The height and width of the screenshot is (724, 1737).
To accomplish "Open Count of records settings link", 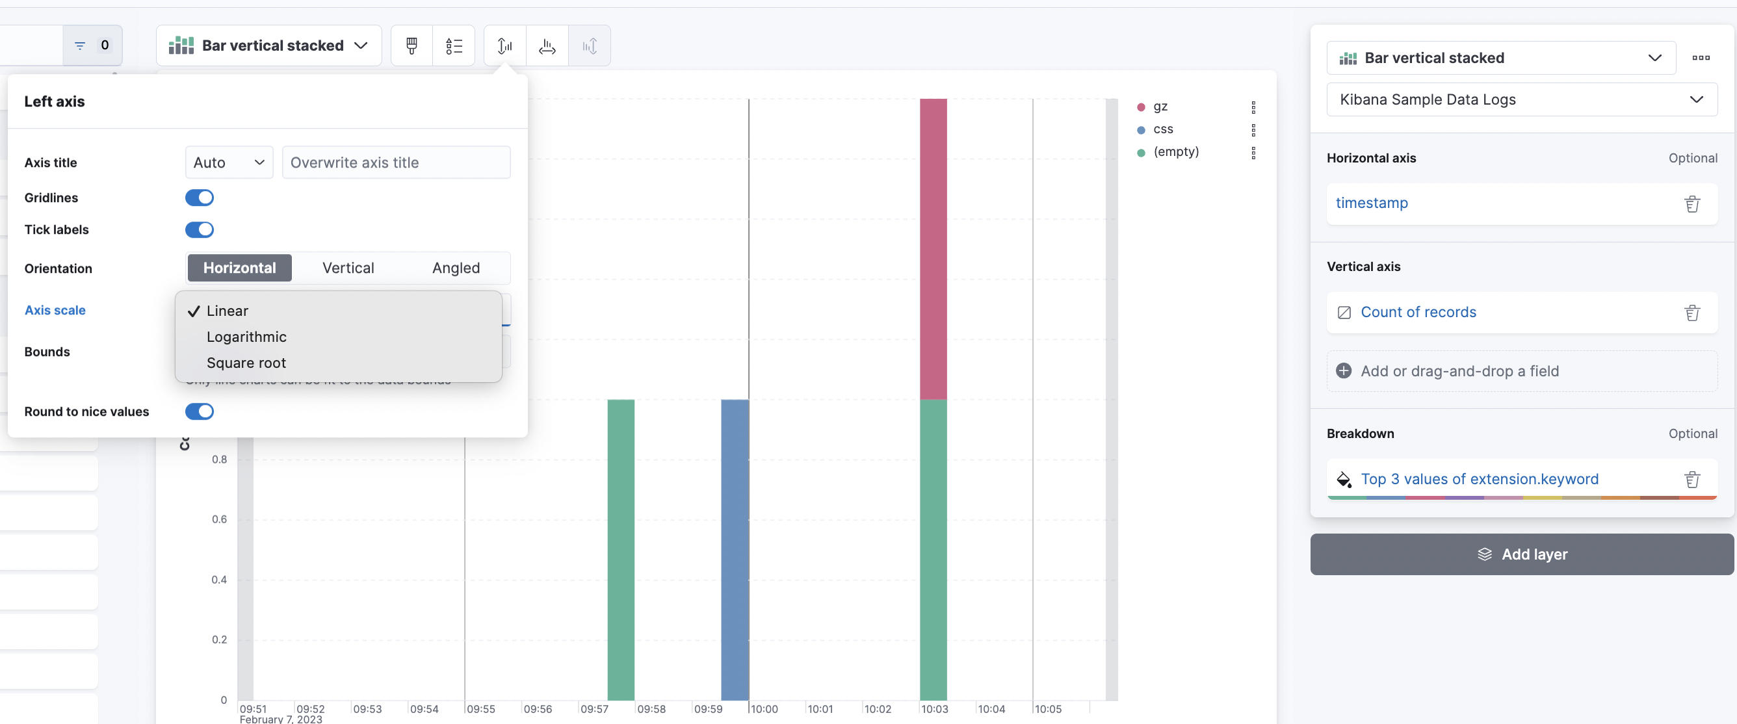I will pos(1417,311).
